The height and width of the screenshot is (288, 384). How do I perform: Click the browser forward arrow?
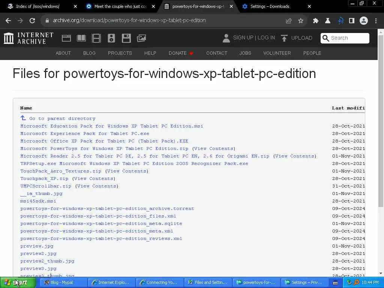coord(20,21)
